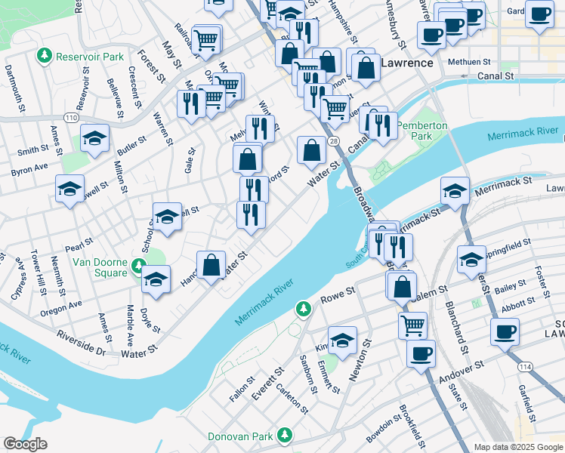Select the school marker near Springfield St

coord(471,260)
